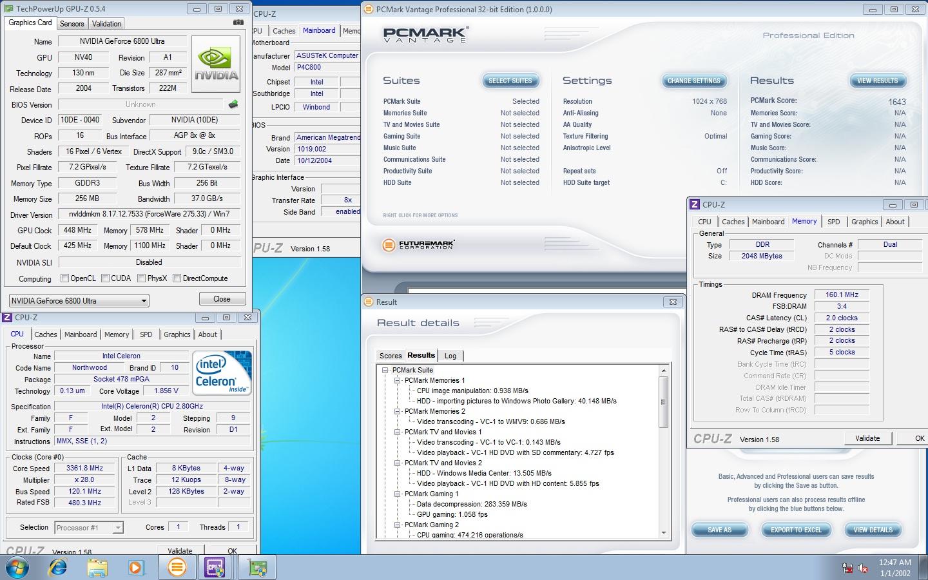Switch to the Sensors tab in GPU-Z
This screenshot has width=928, height=580.
[72, 23]
